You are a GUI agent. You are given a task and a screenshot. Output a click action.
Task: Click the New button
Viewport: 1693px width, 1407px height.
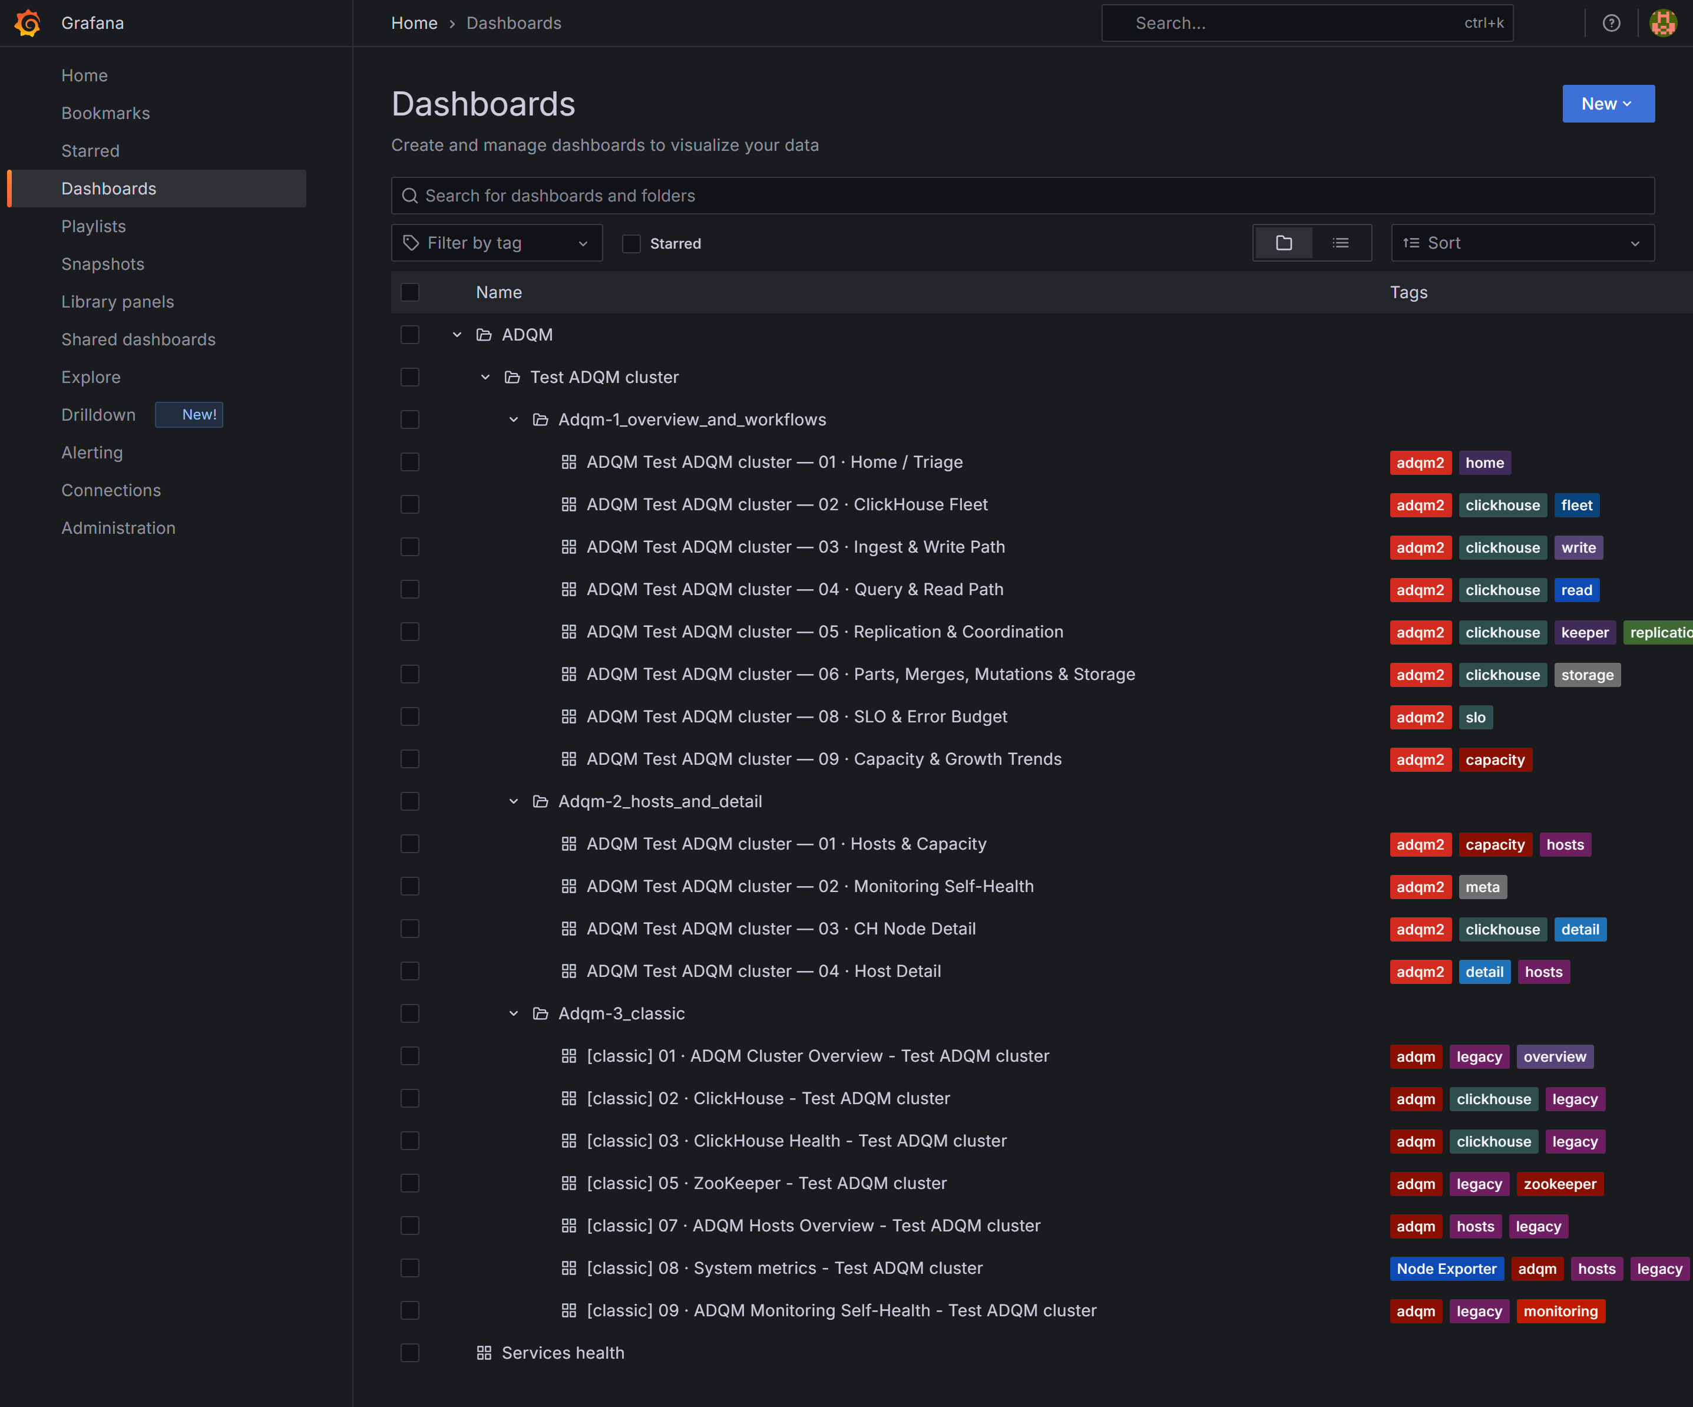[1608, 104]
